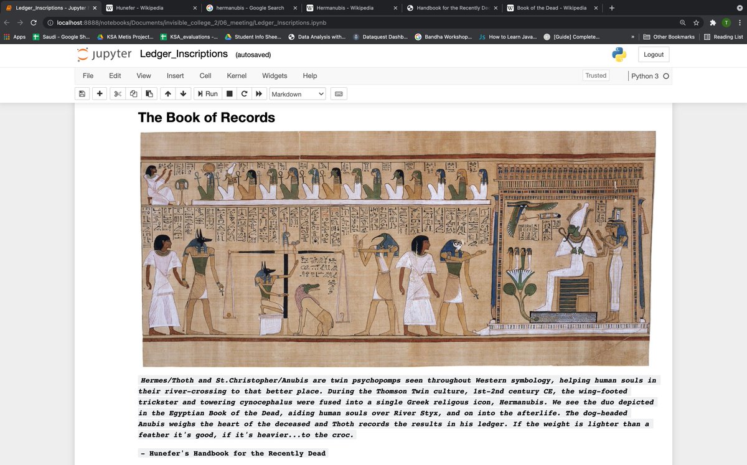Viewport: 747px width, 465px height.
Task: Click the kernel idle circle indicator
Action: tap(666, 76)
